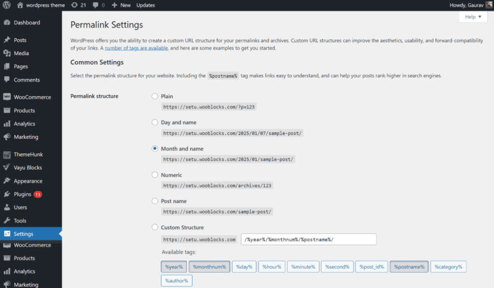Open WooCommerce from its sidebar icon

coord(7,96)
